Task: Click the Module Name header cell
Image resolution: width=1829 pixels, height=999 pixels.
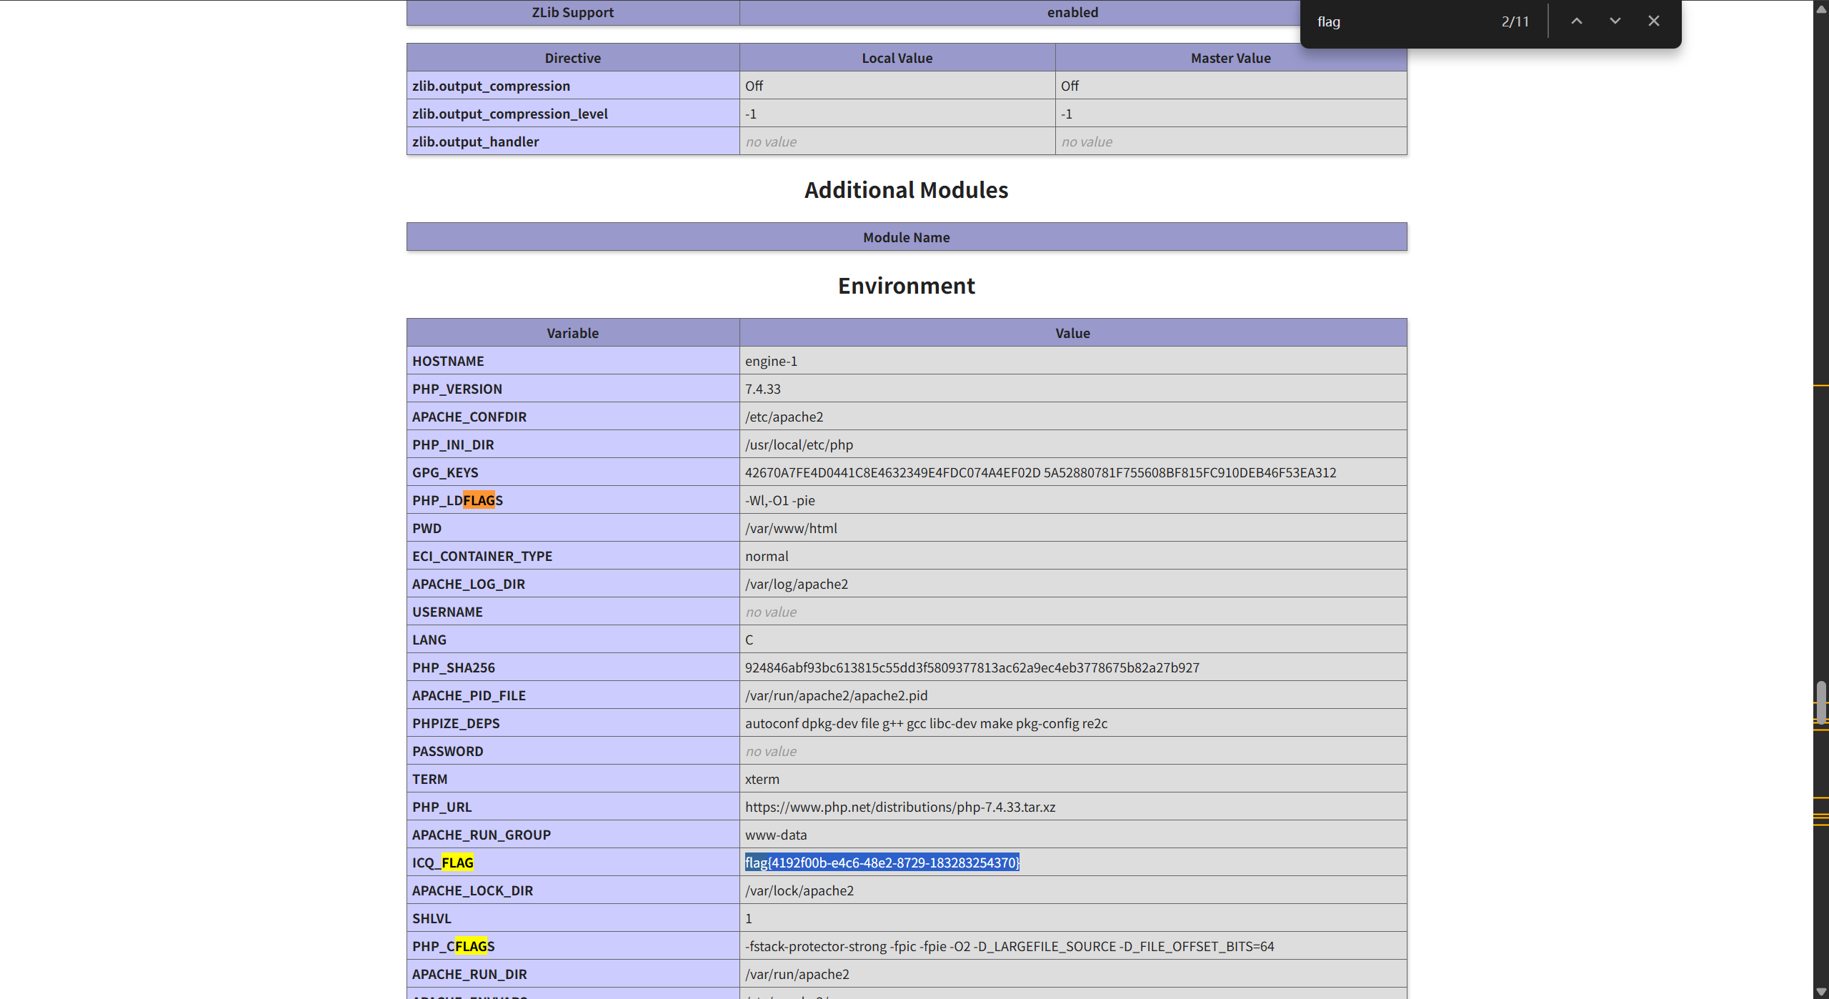Action: pos(907,237)
